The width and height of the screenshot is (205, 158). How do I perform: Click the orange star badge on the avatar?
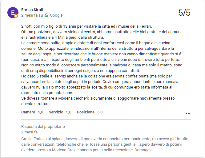(x=16, y=16)
